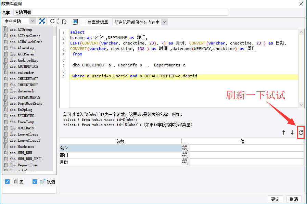Click the 名字 input field containing 考勤明细

(121, 12)
